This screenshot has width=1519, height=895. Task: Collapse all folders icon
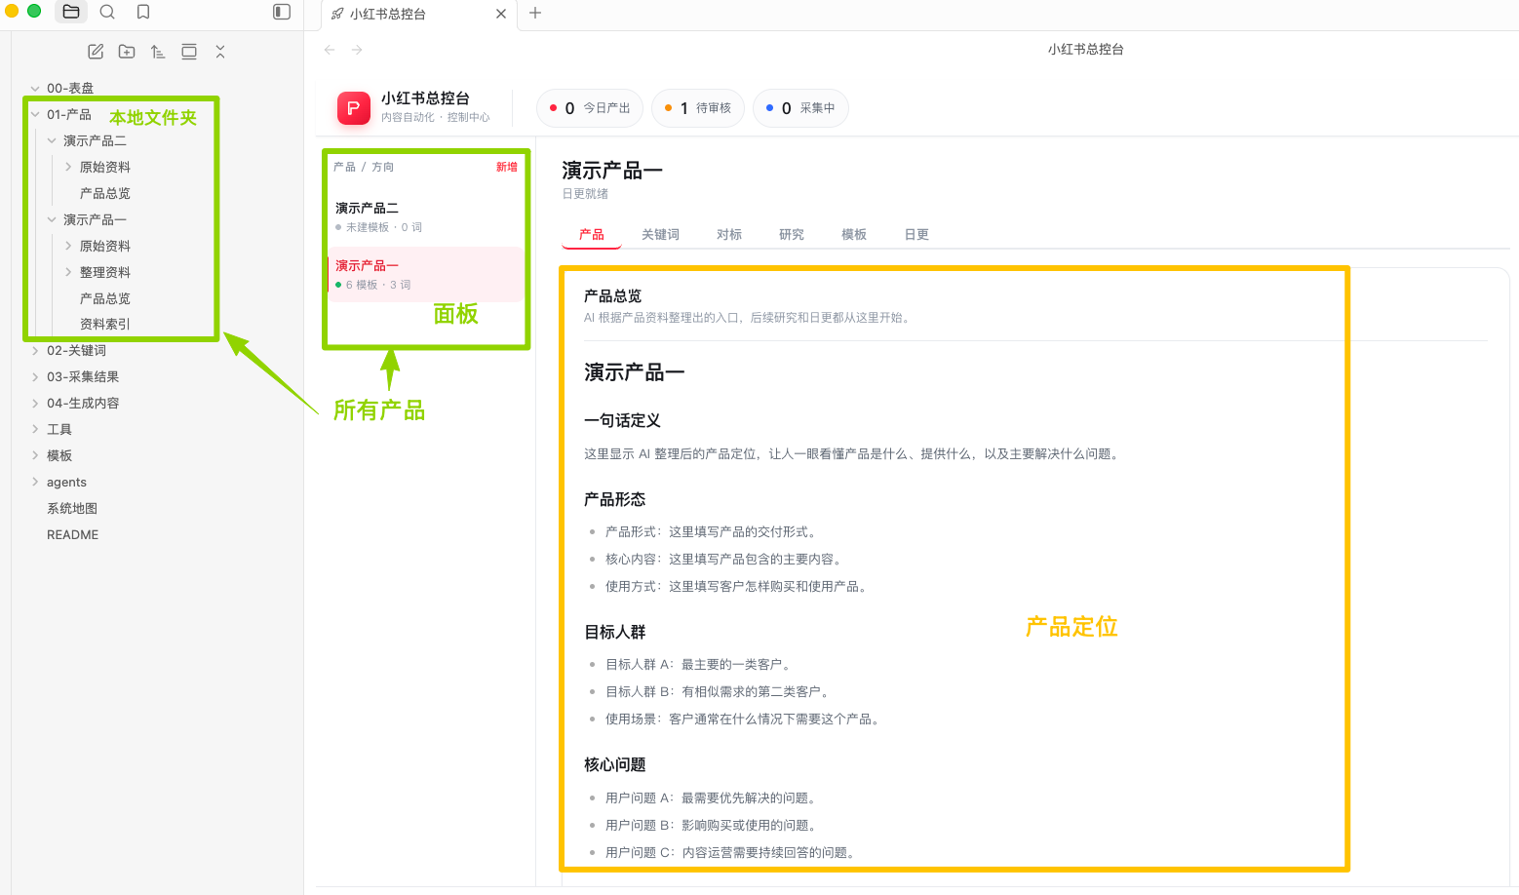tap(220, 52)
